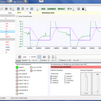The height and width of the screenshot is (101, 101).
Task: Click Fernsteuerung ausschalten red bar
Action: click(x=76, y=67)
